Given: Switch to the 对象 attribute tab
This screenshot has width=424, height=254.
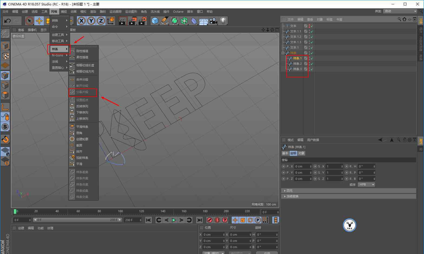Looking at the screenshot, I should (301, 153).
